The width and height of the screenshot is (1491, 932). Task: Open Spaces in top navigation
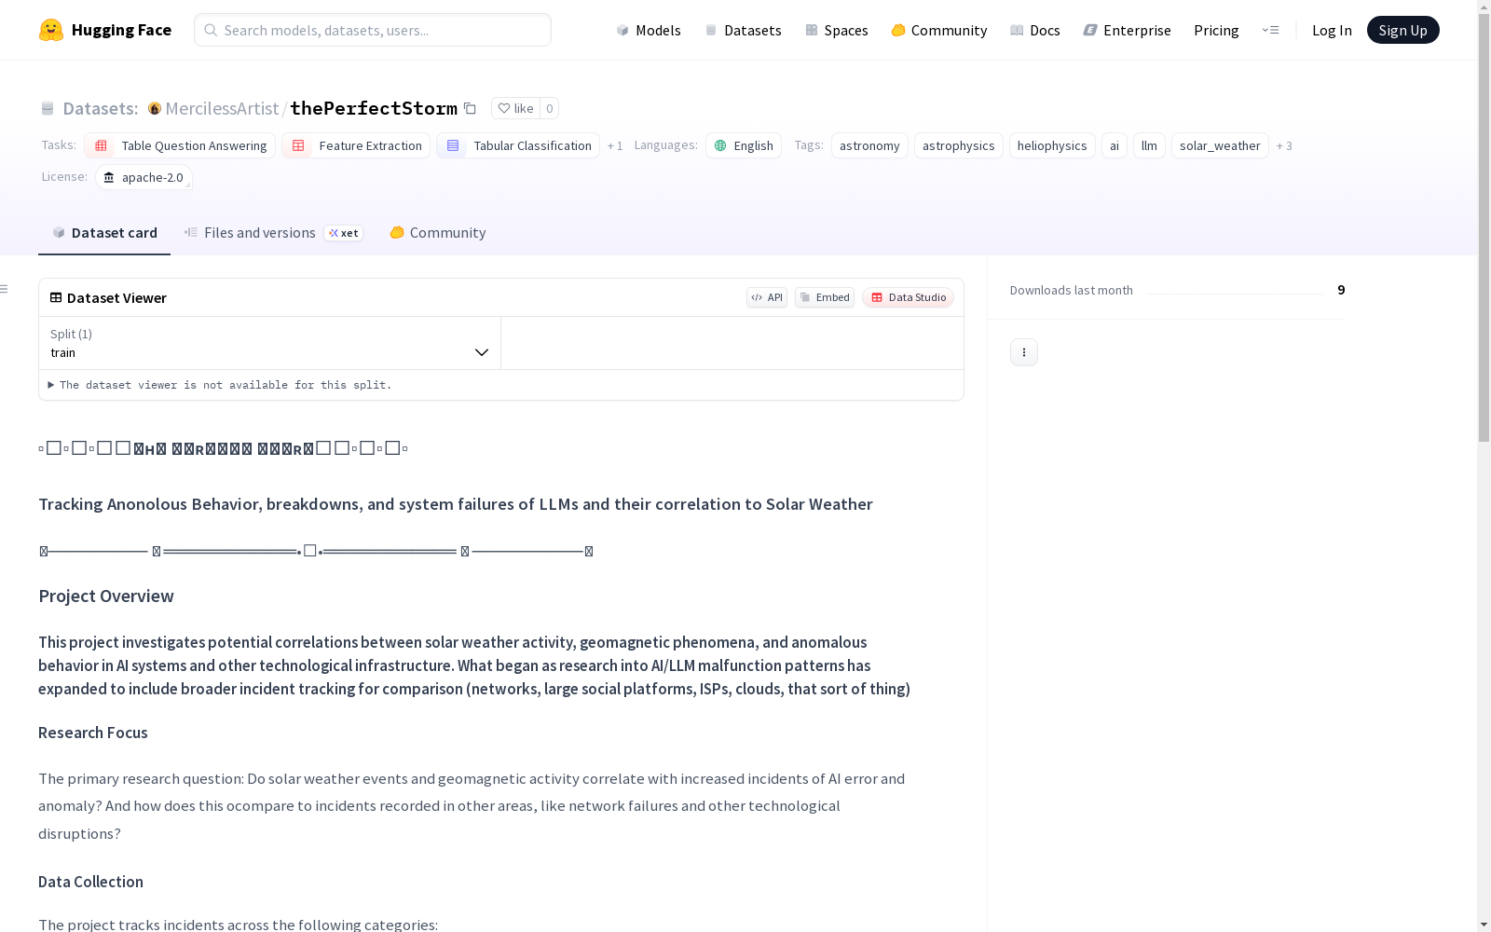pos(837,30)
